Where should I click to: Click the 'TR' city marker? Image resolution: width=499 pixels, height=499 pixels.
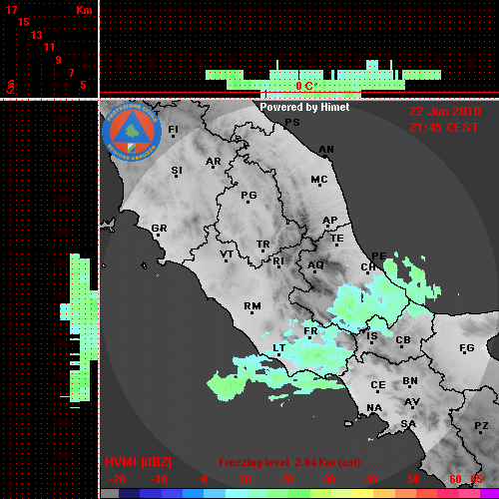[262, 246]
